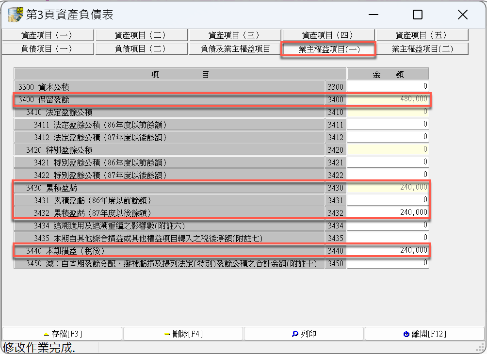The height and width of the screenshot is (354, 487).
Task: Click the 3420 特別盈餘公積 label
Action: 59,150
